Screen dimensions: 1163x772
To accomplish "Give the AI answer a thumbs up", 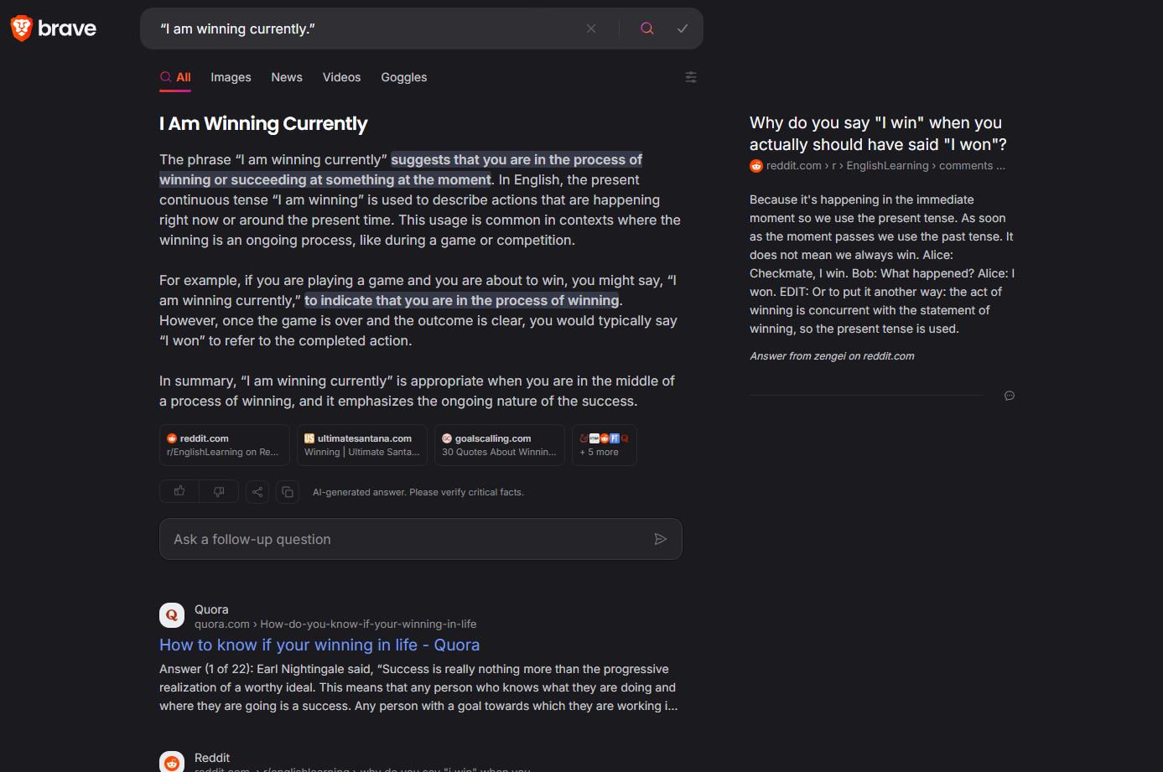I will pos(179,491).
